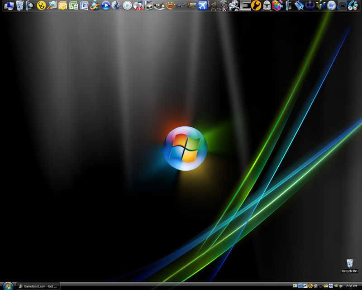Screen dimensions: 362x290
Task: Open the Recycle Bin on desktop
Action: coord(350,266)
